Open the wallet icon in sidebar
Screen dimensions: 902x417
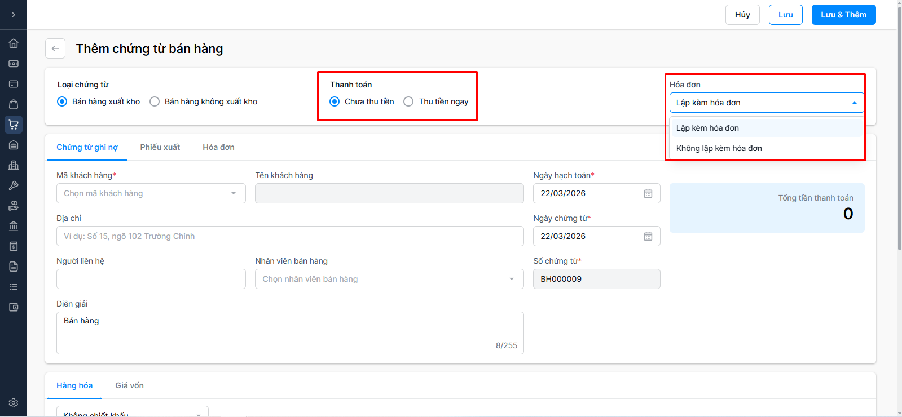tap(14, 307)
